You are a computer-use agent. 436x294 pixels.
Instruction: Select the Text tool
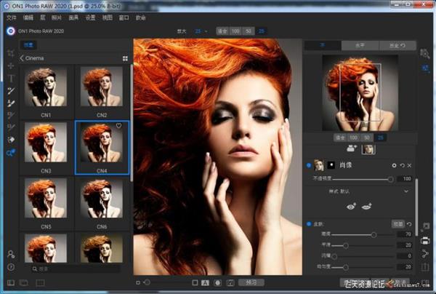(10, 78)
